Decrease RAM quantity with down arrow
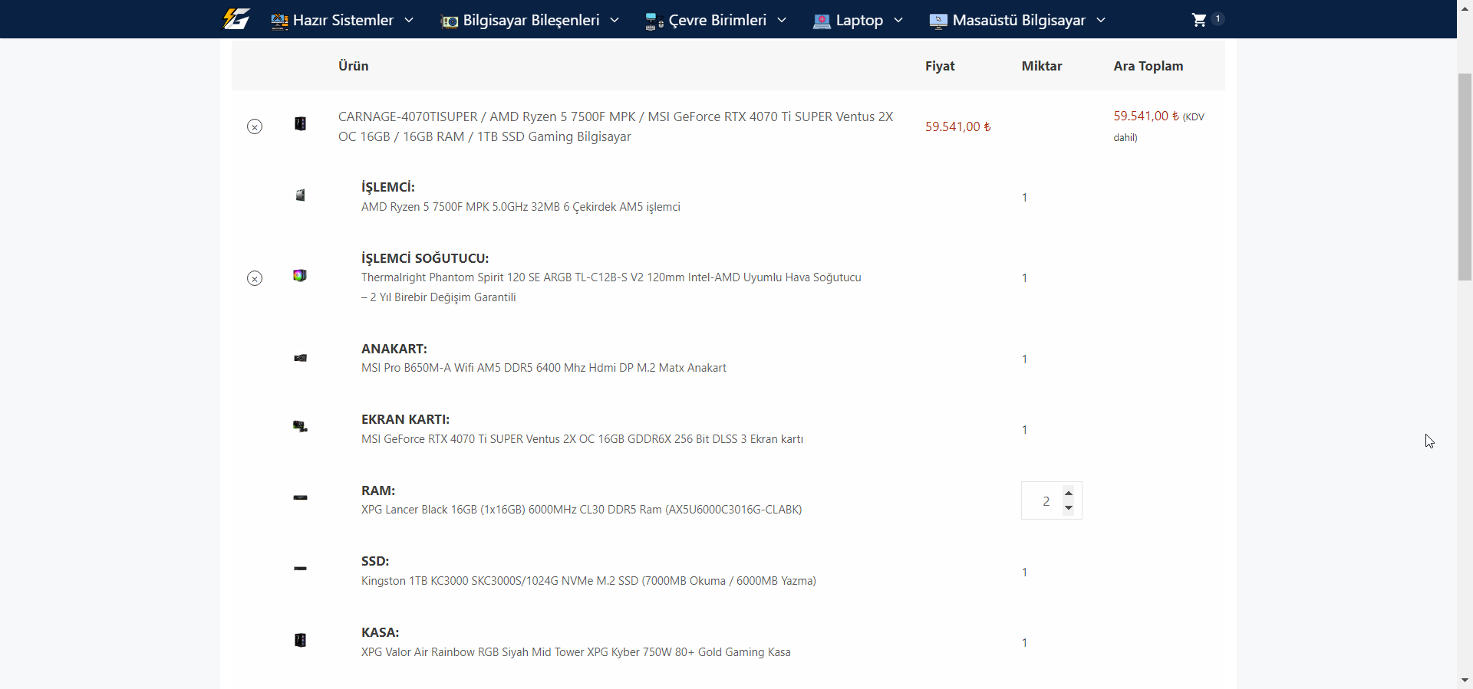The image size is (1473, 689). (1069, 508)
